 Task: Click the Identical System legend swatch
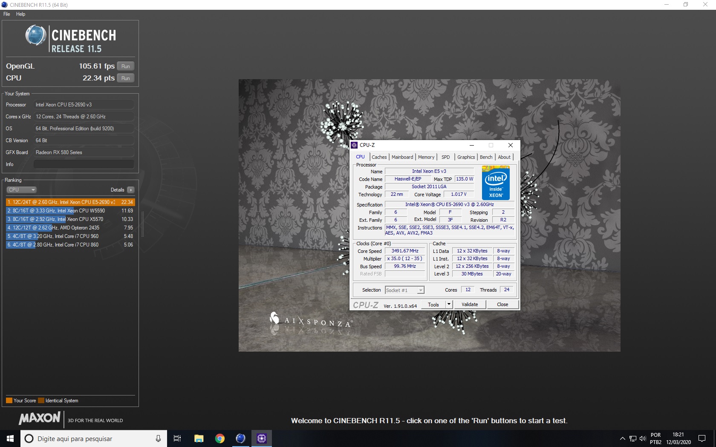pyautogui.click(x=41, y=401)
